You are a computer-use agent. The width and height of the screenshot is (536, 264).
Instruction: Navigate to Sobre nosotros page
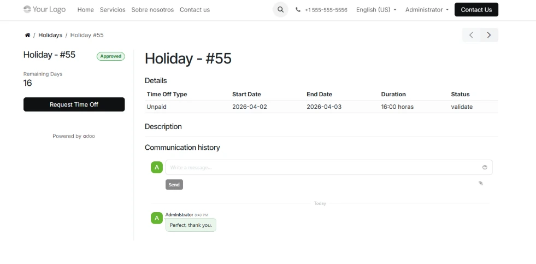[x=152, y=10]
